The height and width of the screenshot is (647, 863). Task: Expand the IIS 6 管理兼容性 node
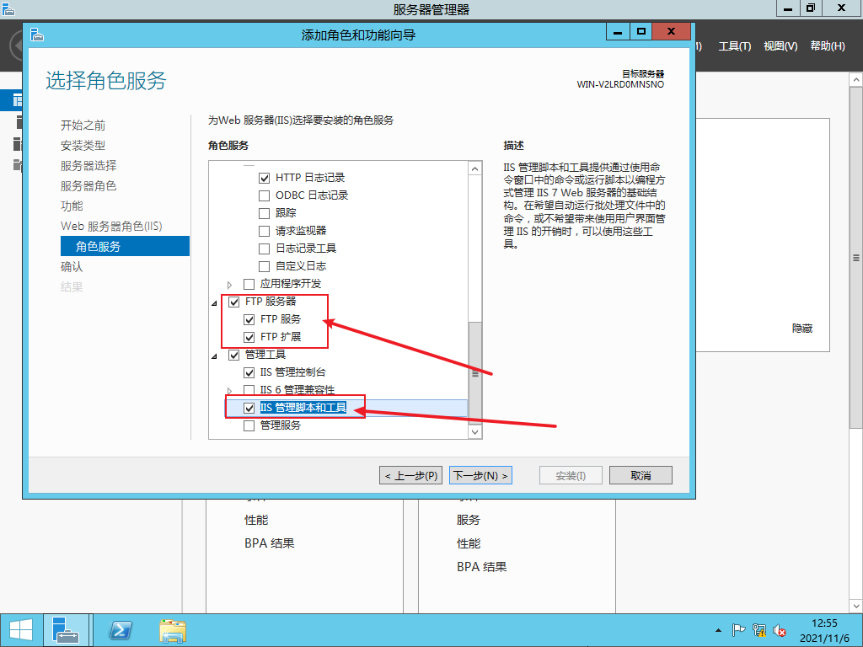229,391
